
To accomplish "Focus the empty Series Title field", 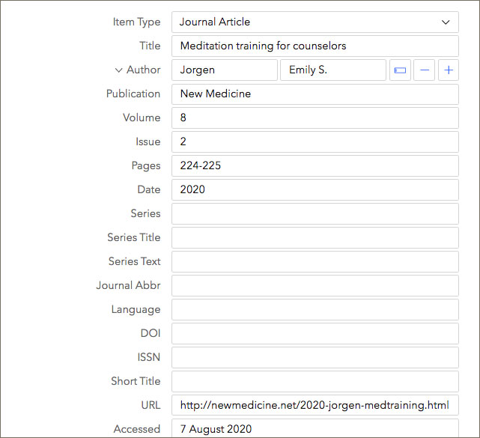I will click(315, 237).
